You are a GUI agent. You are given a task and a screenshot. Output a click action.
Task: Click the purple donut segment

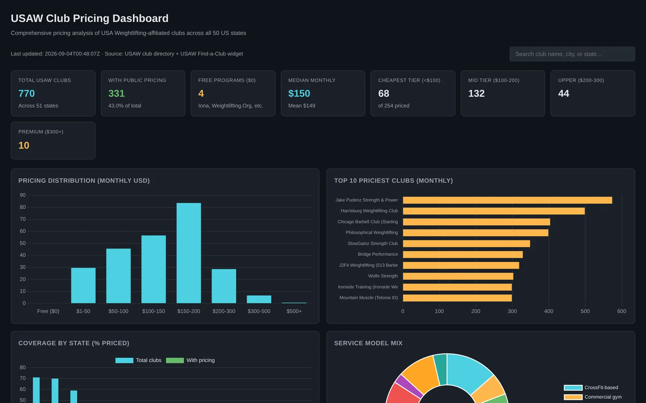(409, 386)
